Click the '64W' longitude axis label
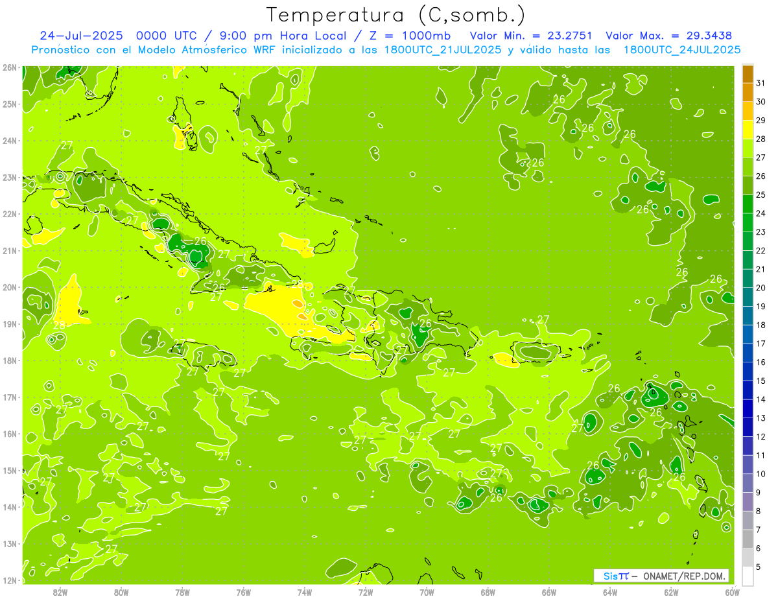 pos(609,592)
